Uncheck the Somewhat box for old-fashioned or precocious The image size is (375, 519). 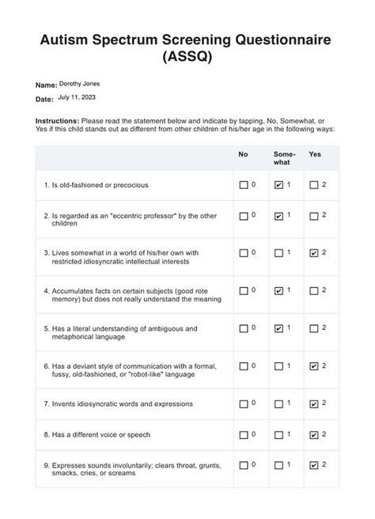[x=278, y=184]
